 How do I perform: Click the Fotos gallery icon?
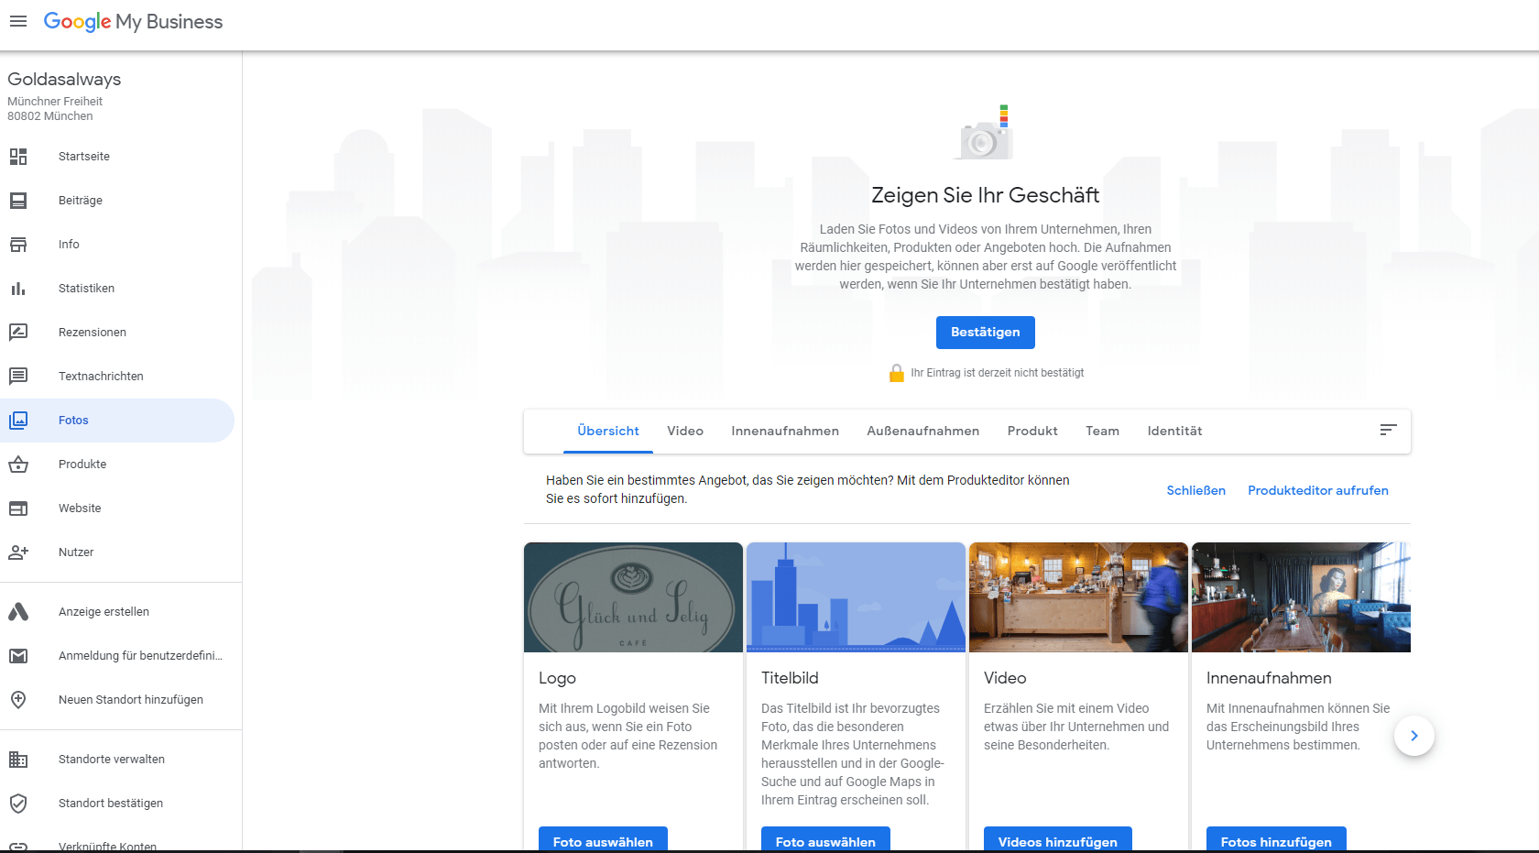coord(18,421)
